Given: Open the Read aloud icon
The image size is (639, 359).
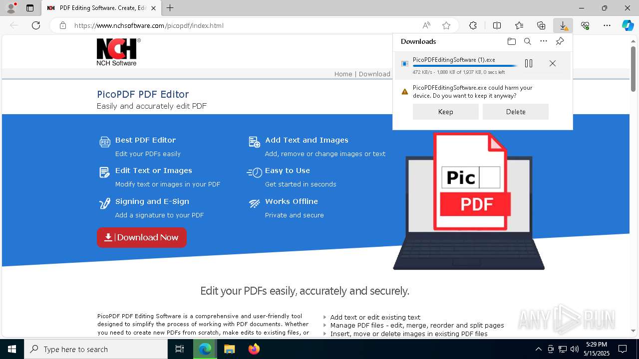Looking at the screenshot, I should coord(426,25).
